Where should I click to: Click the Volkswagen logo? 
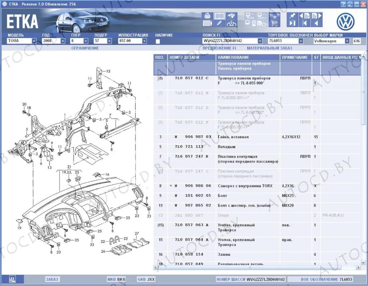(x=345, y=21)
